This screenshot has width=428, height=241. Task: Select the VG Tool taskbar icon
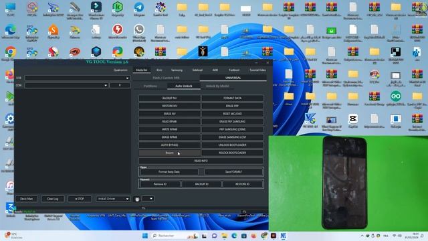(284, 236)
